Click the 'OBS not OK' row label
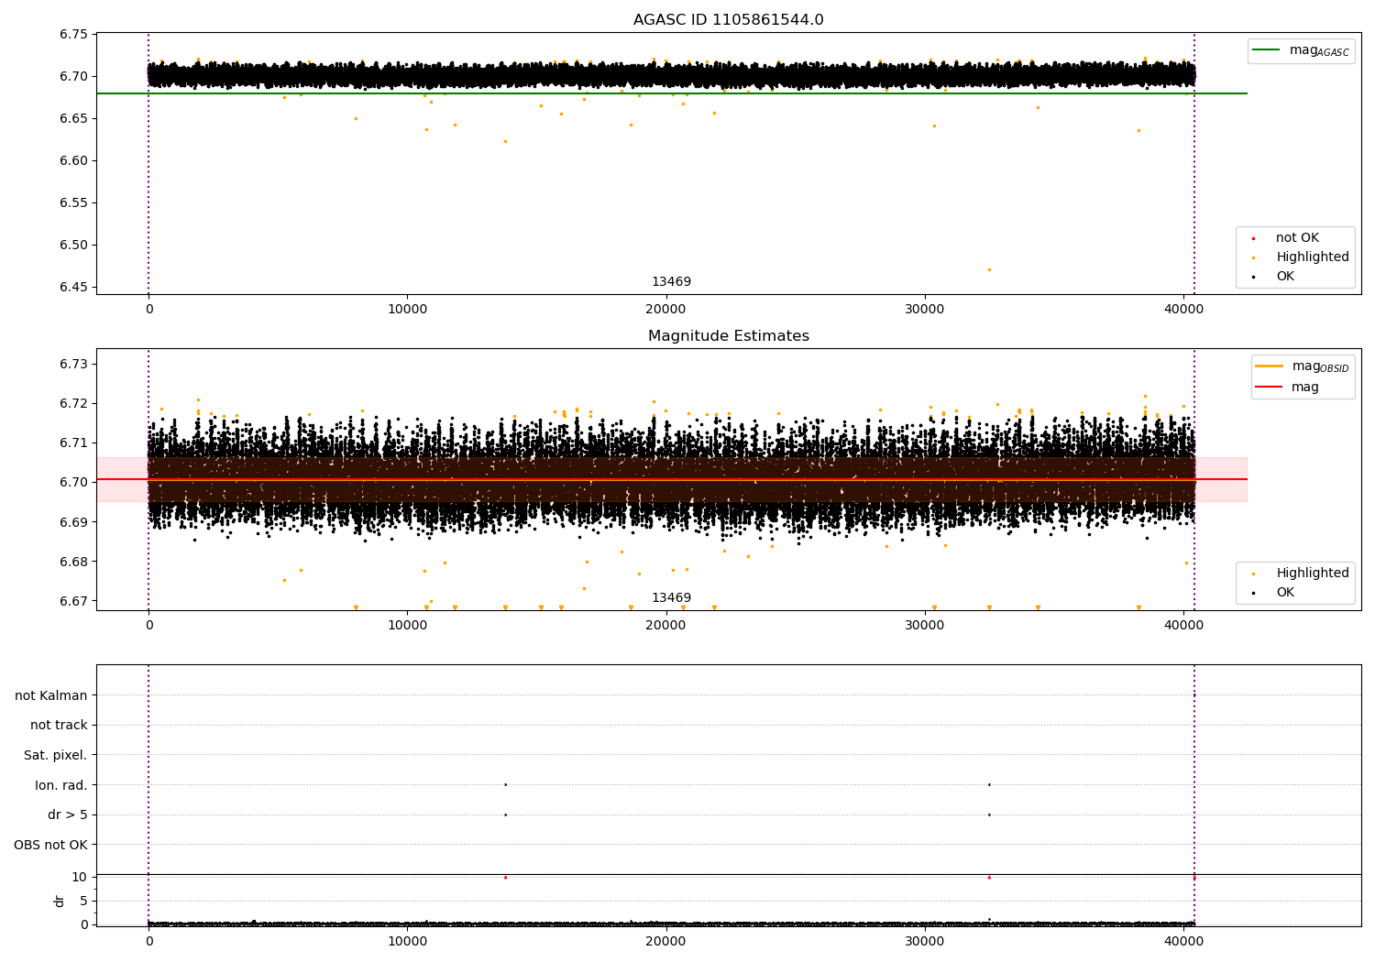 (x=50, y=845)
